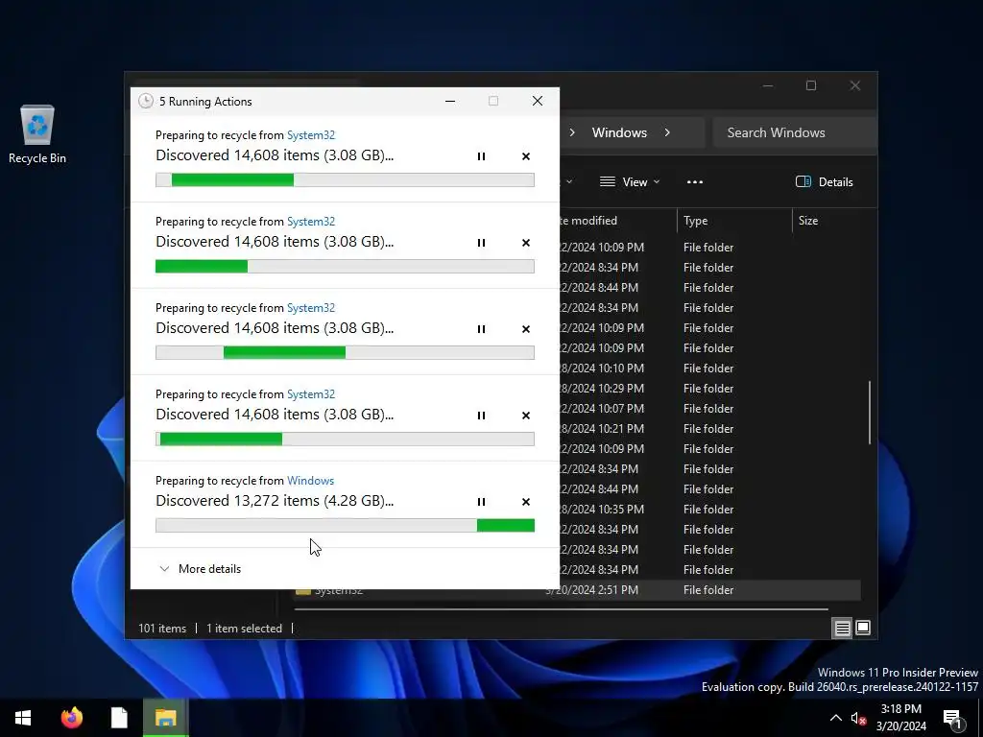Open the blank document taskbar icon

pos(118,718)
